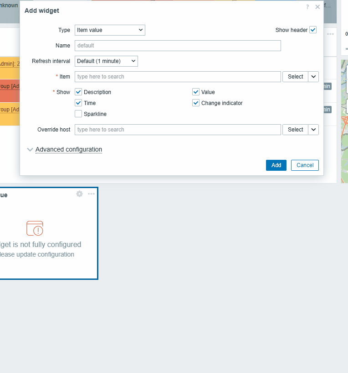
Task: Focus the Name input field
Action: 178,46
